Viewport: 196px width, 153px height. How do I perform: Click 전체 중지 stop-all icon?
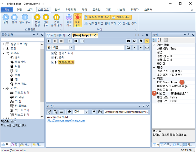pos(46,20)
